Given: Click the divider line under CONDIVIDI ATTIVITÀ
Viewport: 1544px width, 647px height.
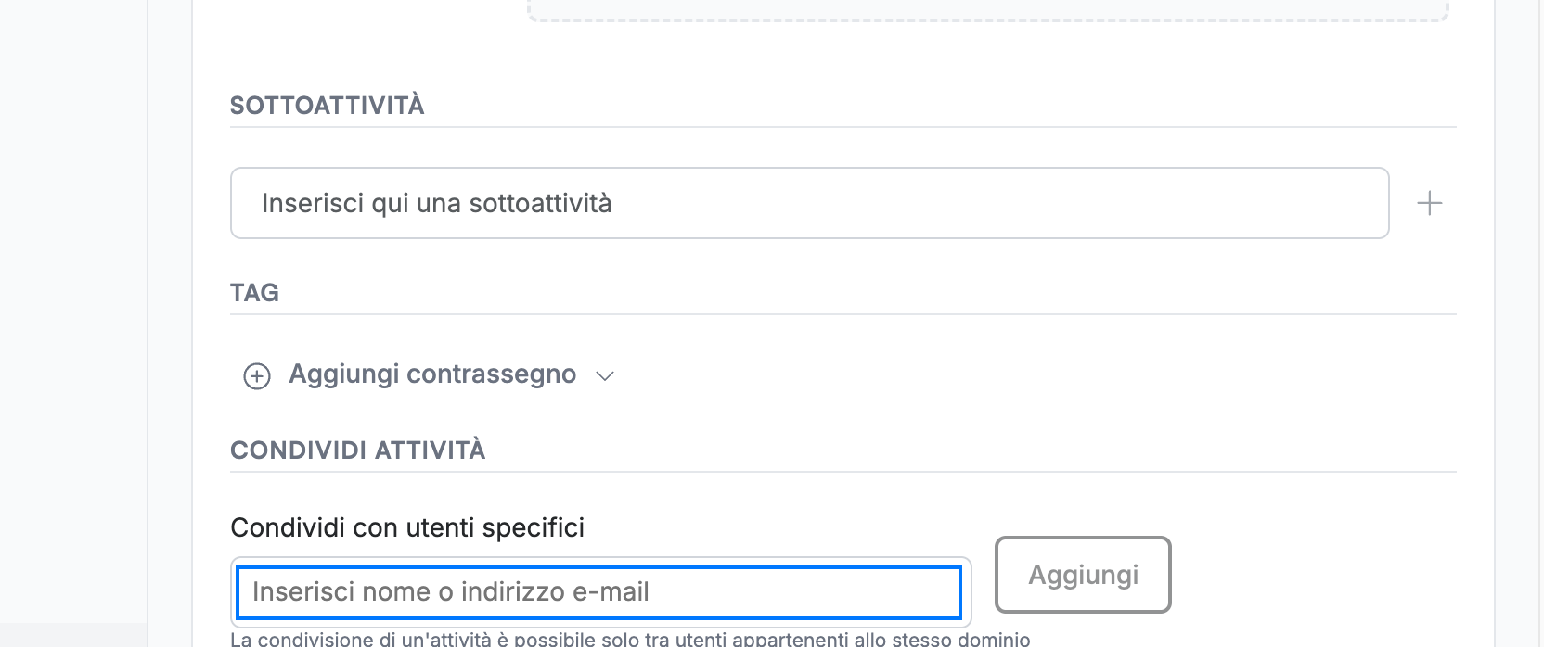Looking at the screenshot, I should [x=843, y=472].
